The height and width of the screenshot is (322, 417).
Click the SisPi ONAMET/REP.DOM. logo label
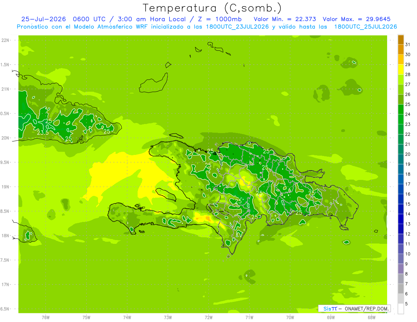click(354, 308)
